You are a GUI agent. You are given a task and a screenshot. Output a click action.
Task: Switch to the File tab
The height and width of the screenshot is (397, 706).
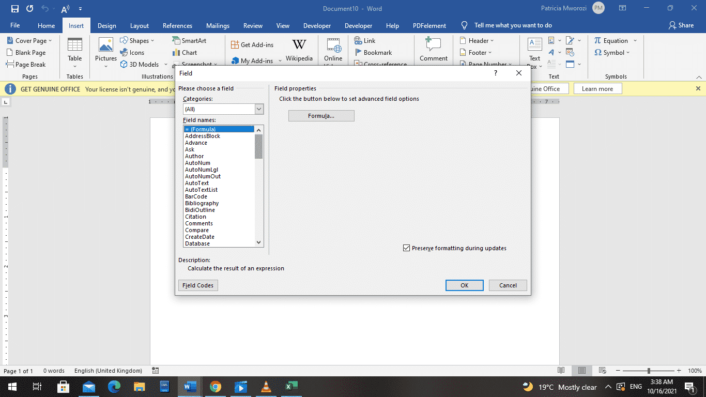[15, 25]
